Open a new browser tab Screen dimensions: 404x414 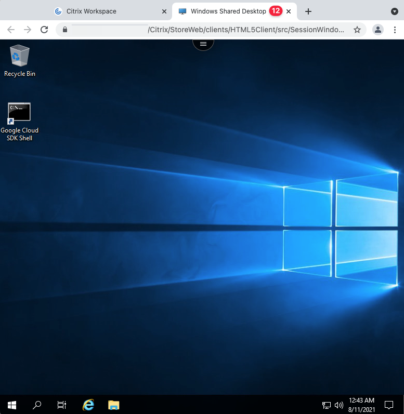(308, 11)
